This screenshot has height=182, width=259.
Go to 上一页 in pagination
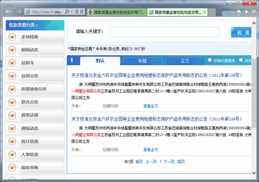151,162
